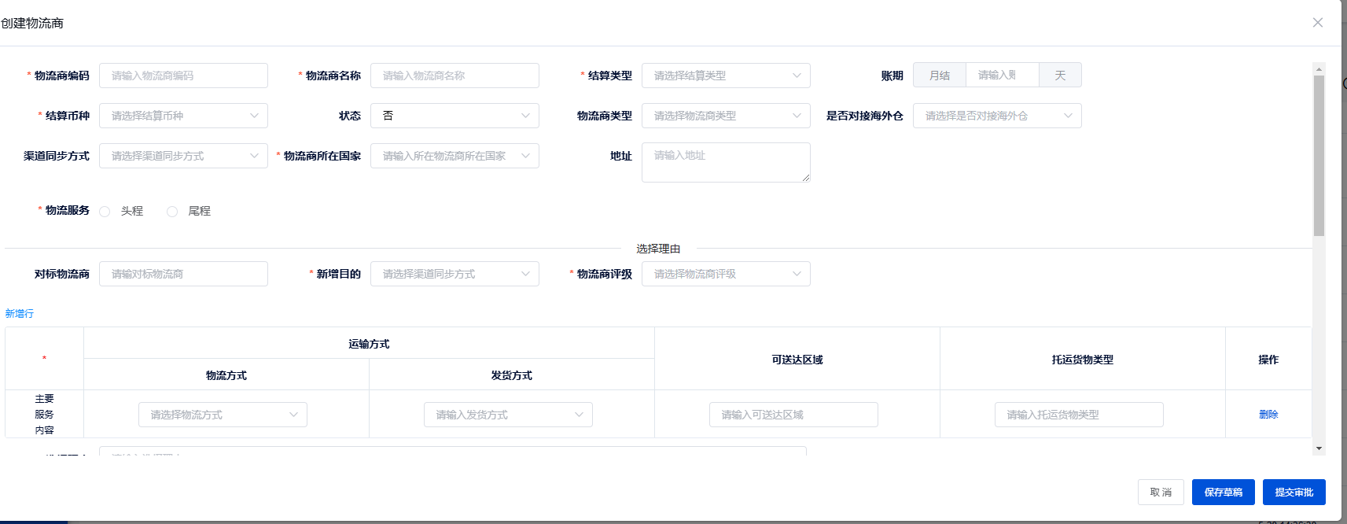1347x524 pixels.
Task: Click the 天 suffix label
Action: tap(1060, 75)
